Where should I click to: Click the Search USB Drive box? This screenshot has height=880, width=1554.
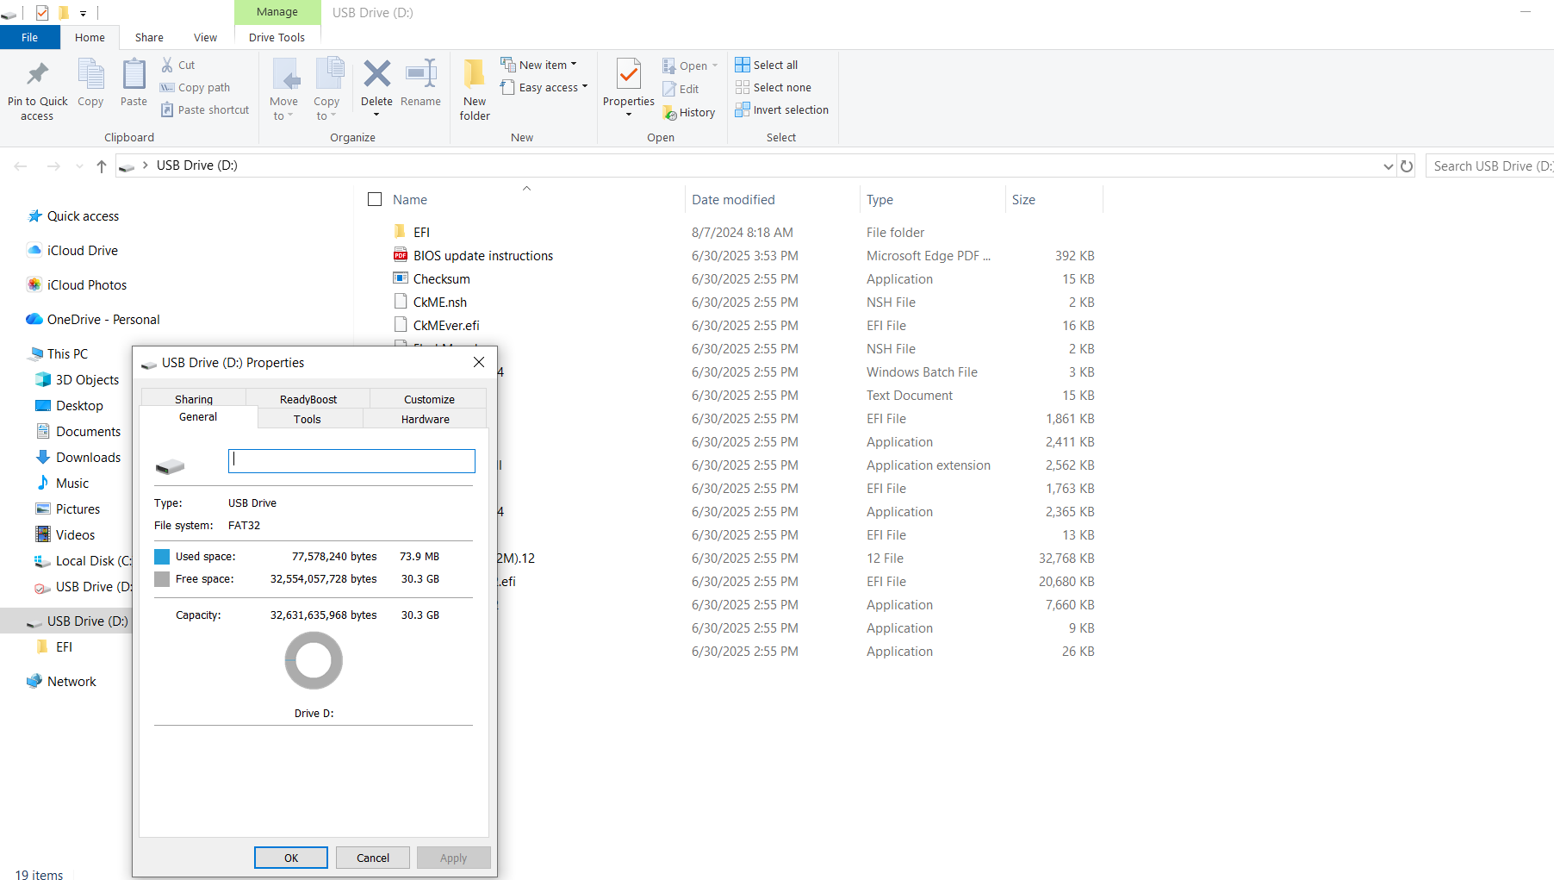point(1490,165)
